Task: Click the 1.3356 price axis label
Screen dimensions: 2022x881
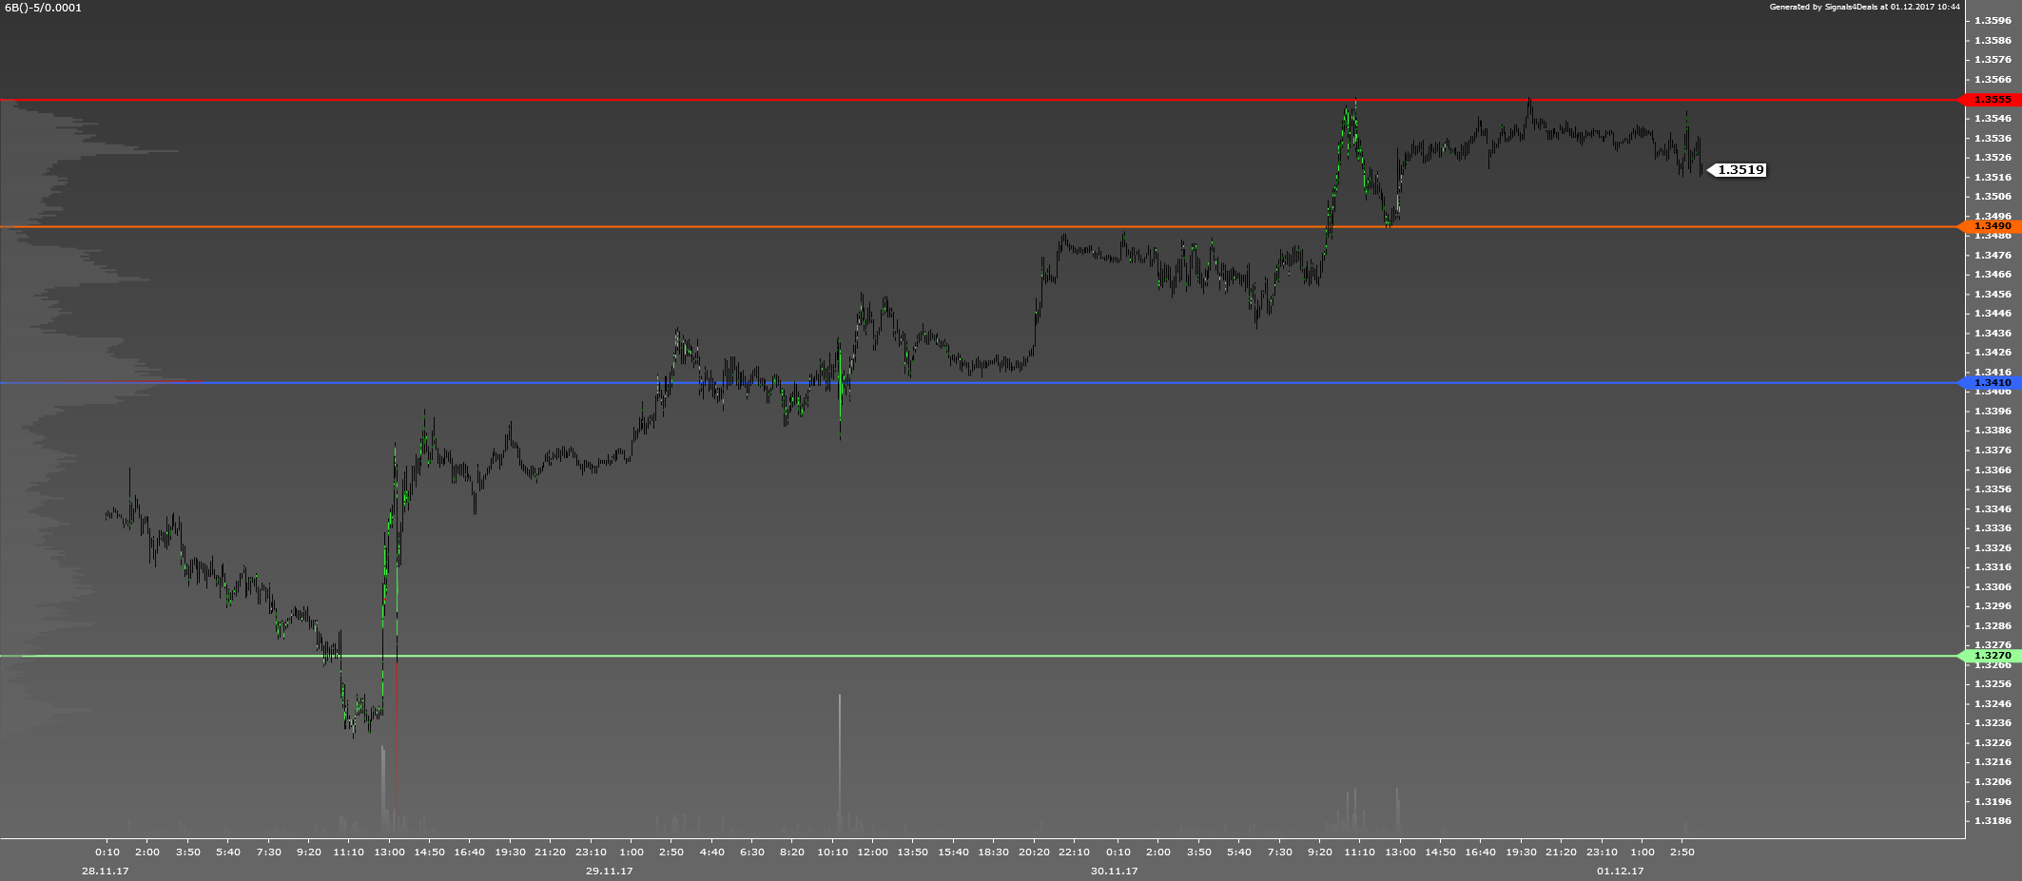Action: point(1993,488)
